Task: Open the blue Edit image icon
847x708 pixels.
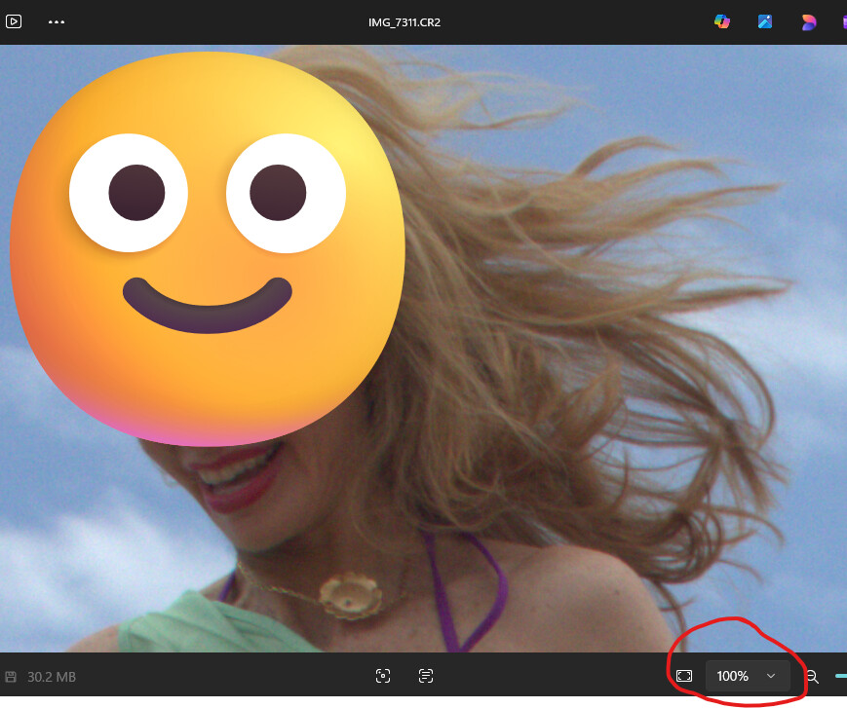Action: click(x=765, y=21)
